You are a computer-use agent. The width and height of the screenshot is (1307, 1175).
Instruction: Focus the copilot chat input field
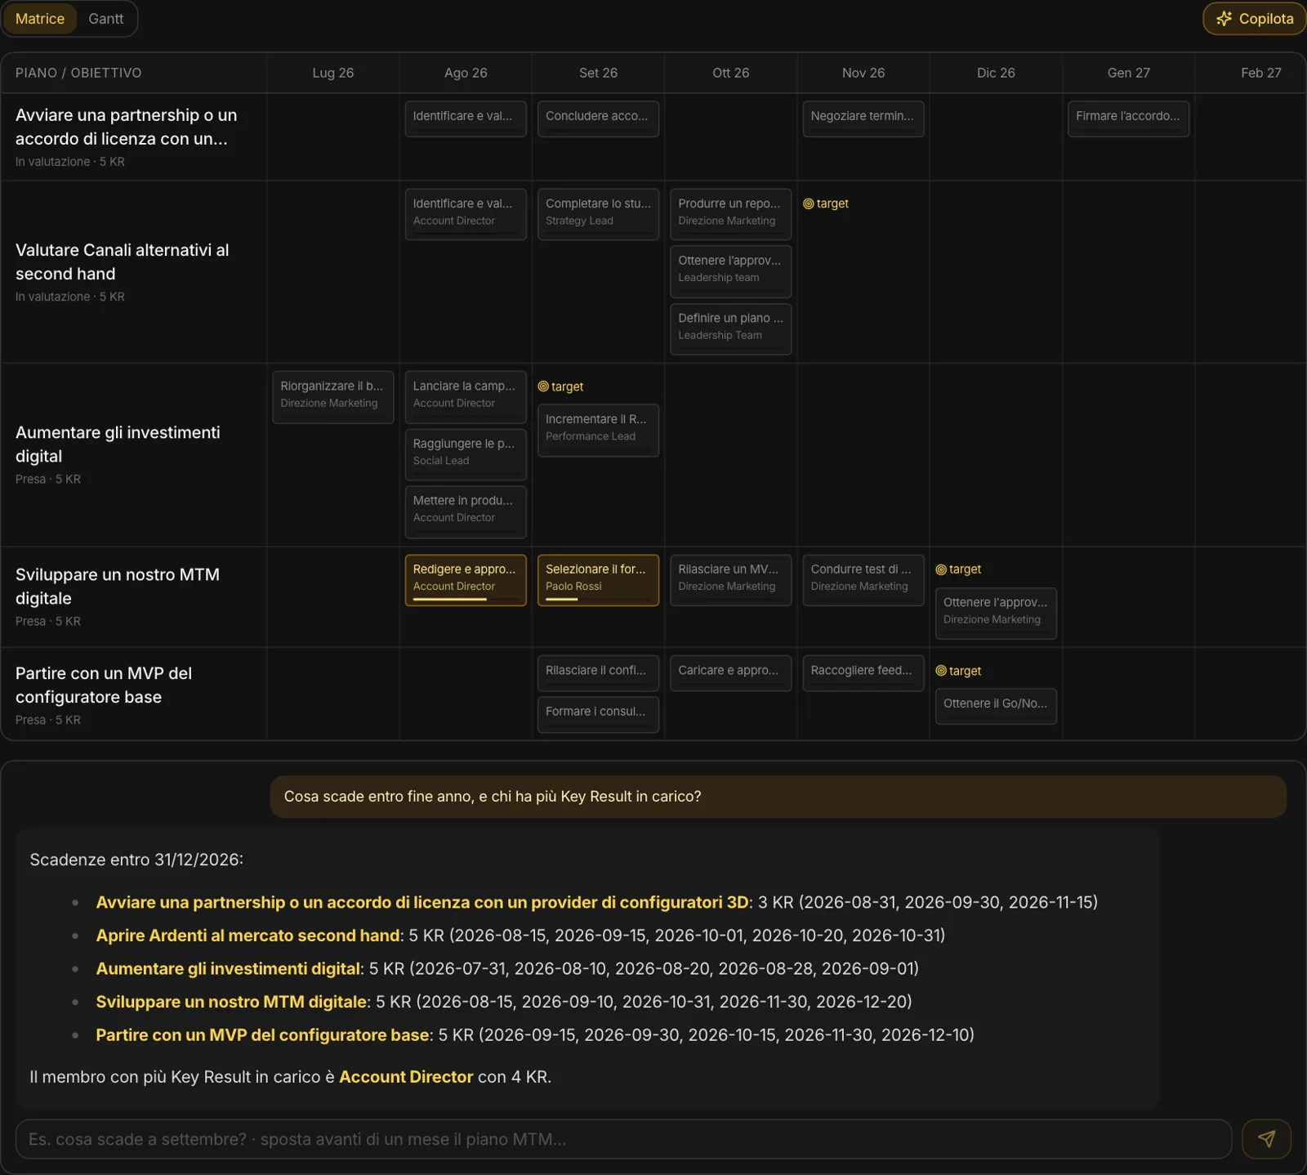coord(623,1139)
